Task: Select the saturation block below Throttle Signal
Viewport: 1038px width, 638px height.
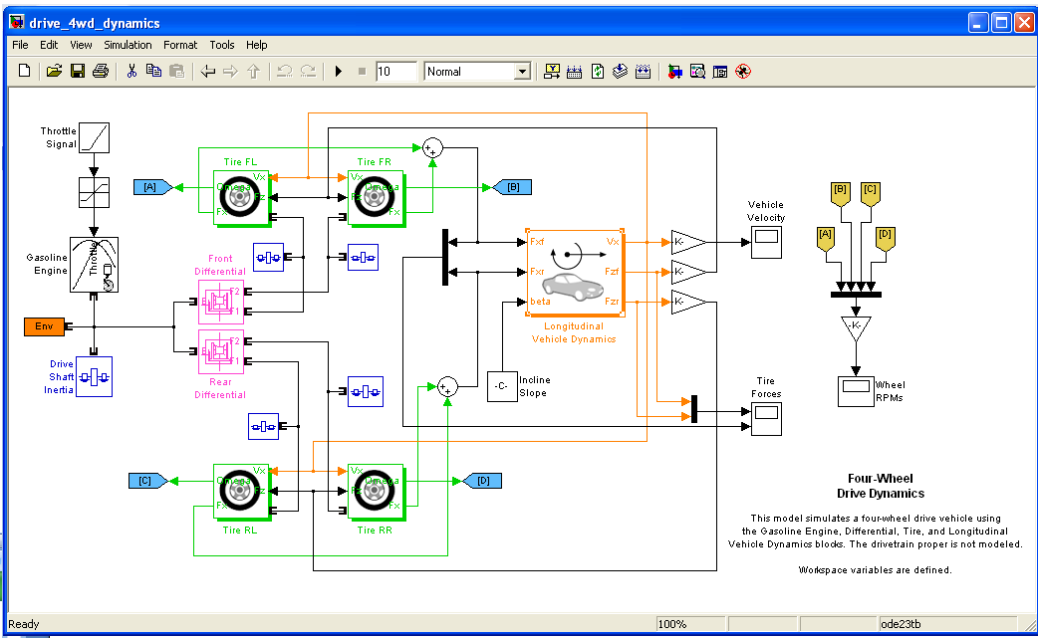Action: click(x=94, y=192)
